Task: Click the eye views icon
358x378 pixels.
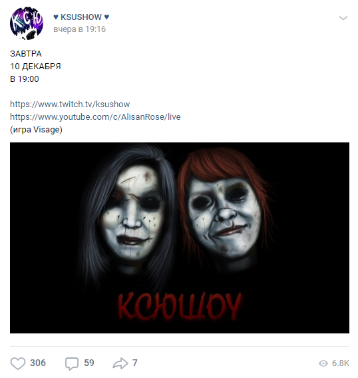Action: (x=323, y=363)
